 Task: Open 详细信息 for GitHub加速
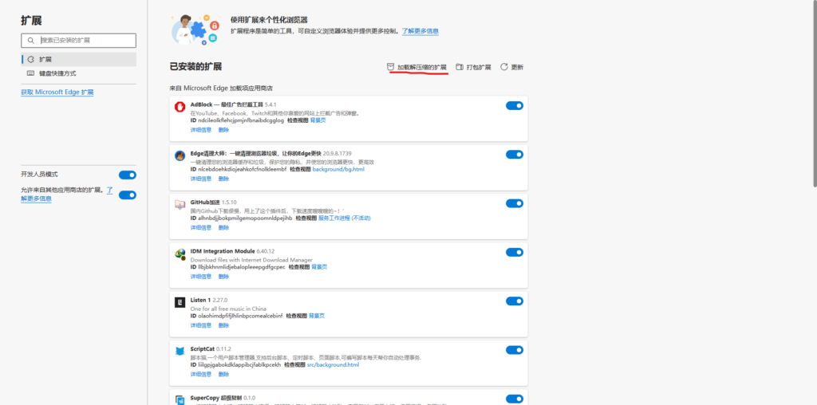pos(200,228)
